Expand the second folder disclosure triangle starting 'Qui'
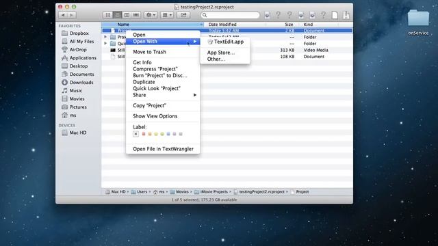 click(x=105, y=44)
